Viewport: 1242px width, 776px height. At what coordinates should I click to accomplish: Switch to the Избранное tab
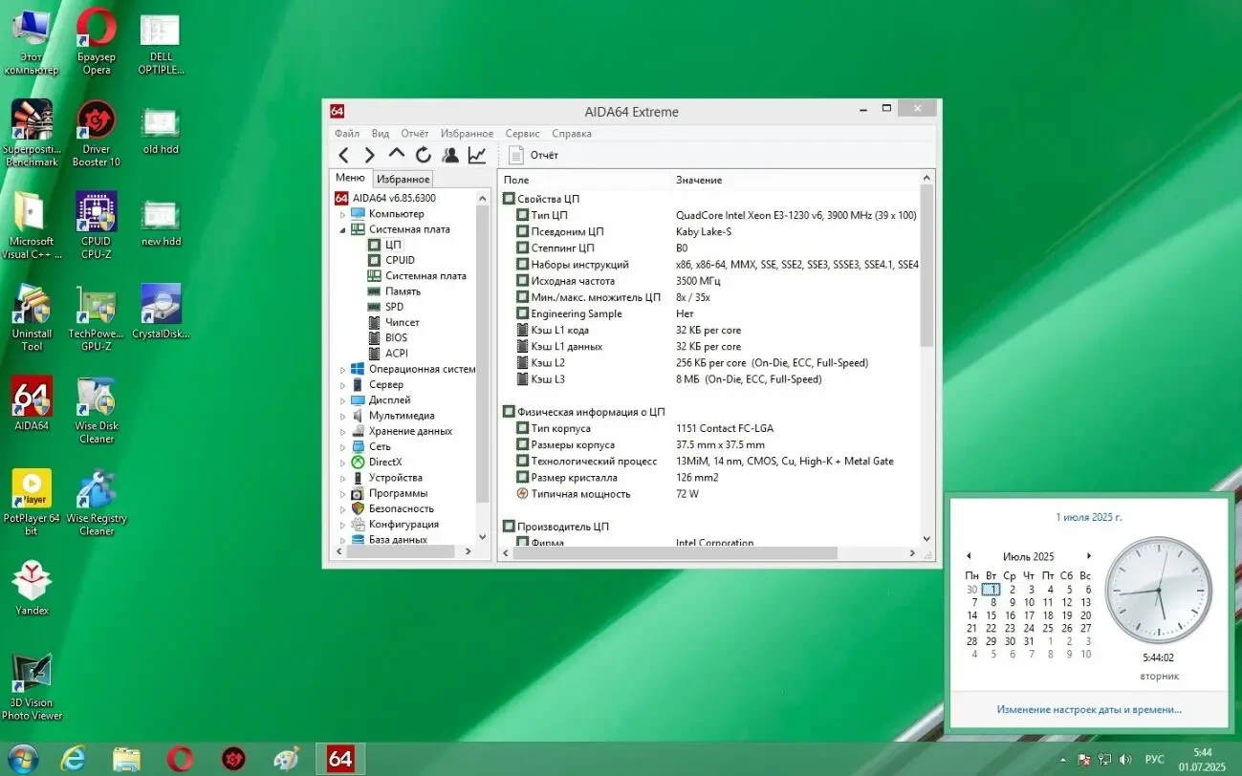(403, 179)
